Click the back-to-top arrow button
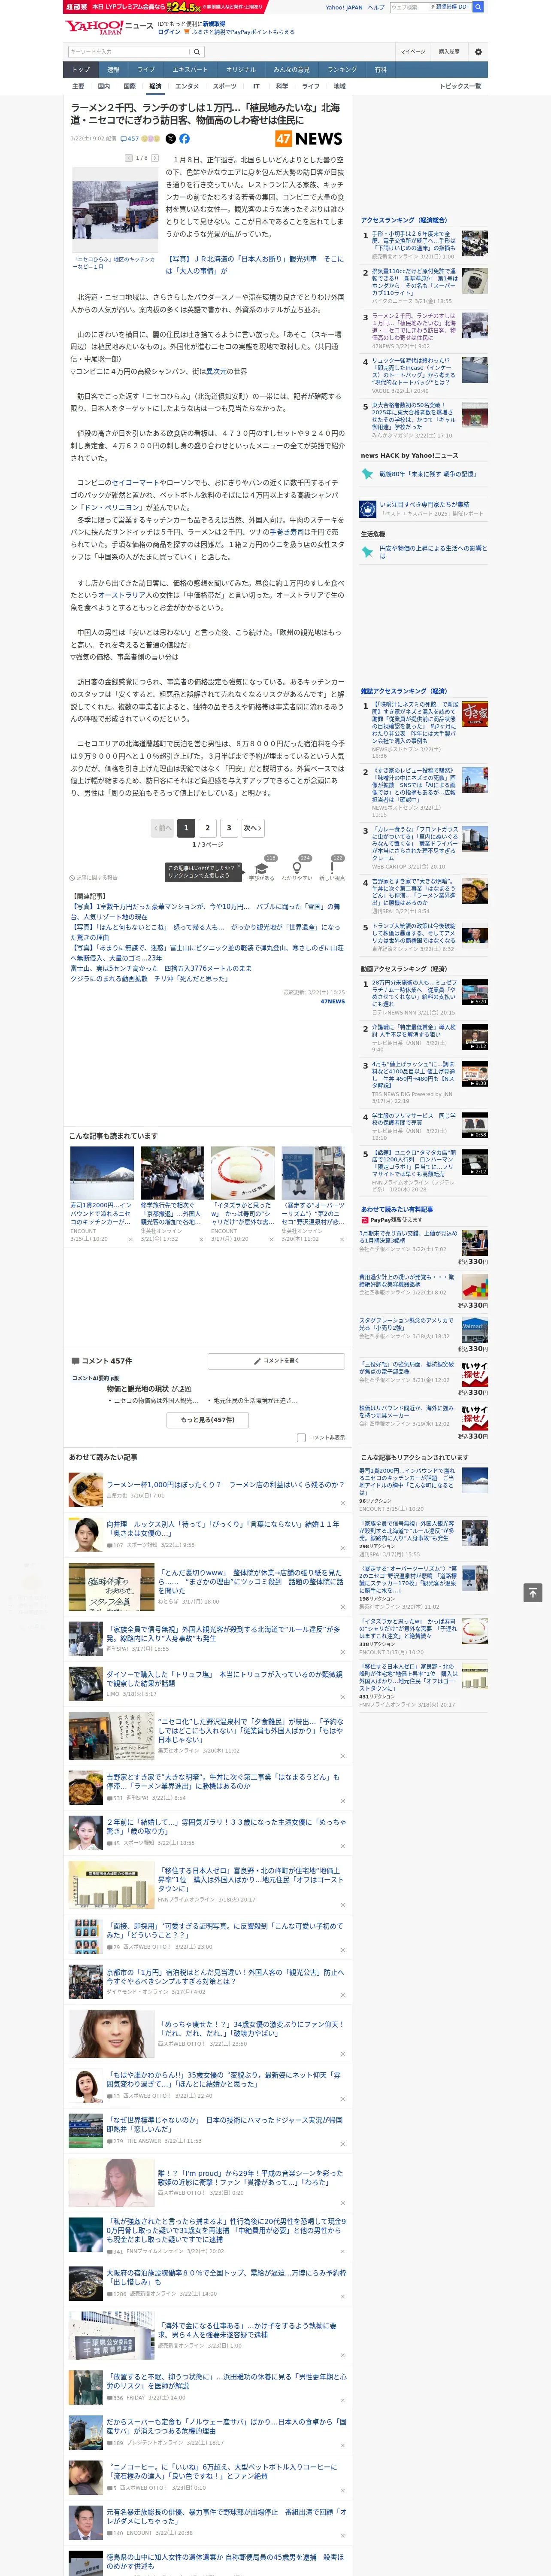Screen dimensions: 551x2576 tap(533, 1592)
